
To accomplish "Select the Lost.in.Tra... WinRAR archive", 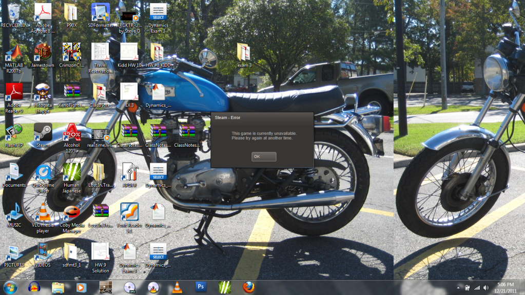I will [x=101, y=215].
